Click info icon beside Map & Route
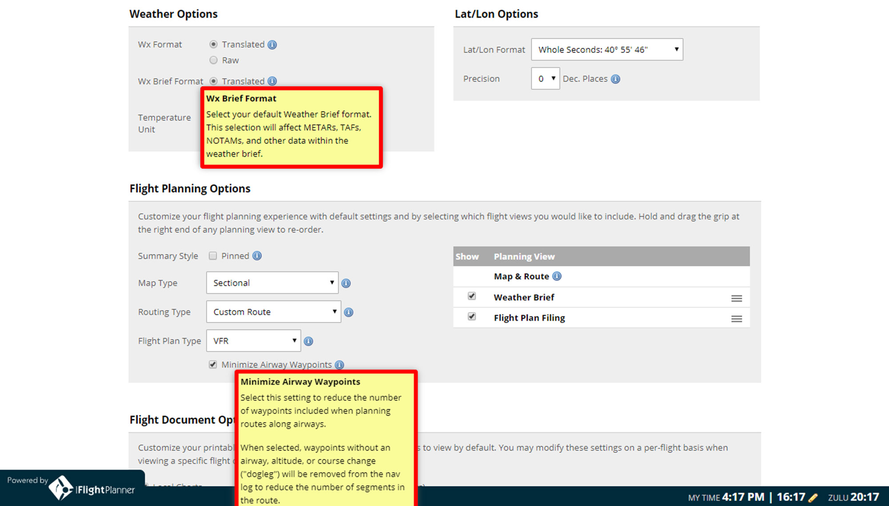This screenshot has height=506, width=889. click(557, 276)
